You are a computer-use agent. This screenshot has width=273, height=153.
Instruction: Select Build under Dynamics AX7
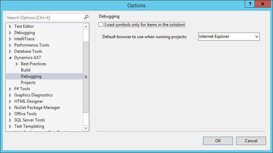click(25, 70)
